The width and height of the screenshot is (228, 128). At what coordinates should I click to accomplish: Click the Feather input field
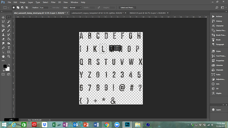pyautogui.click(x=44, y=7)
